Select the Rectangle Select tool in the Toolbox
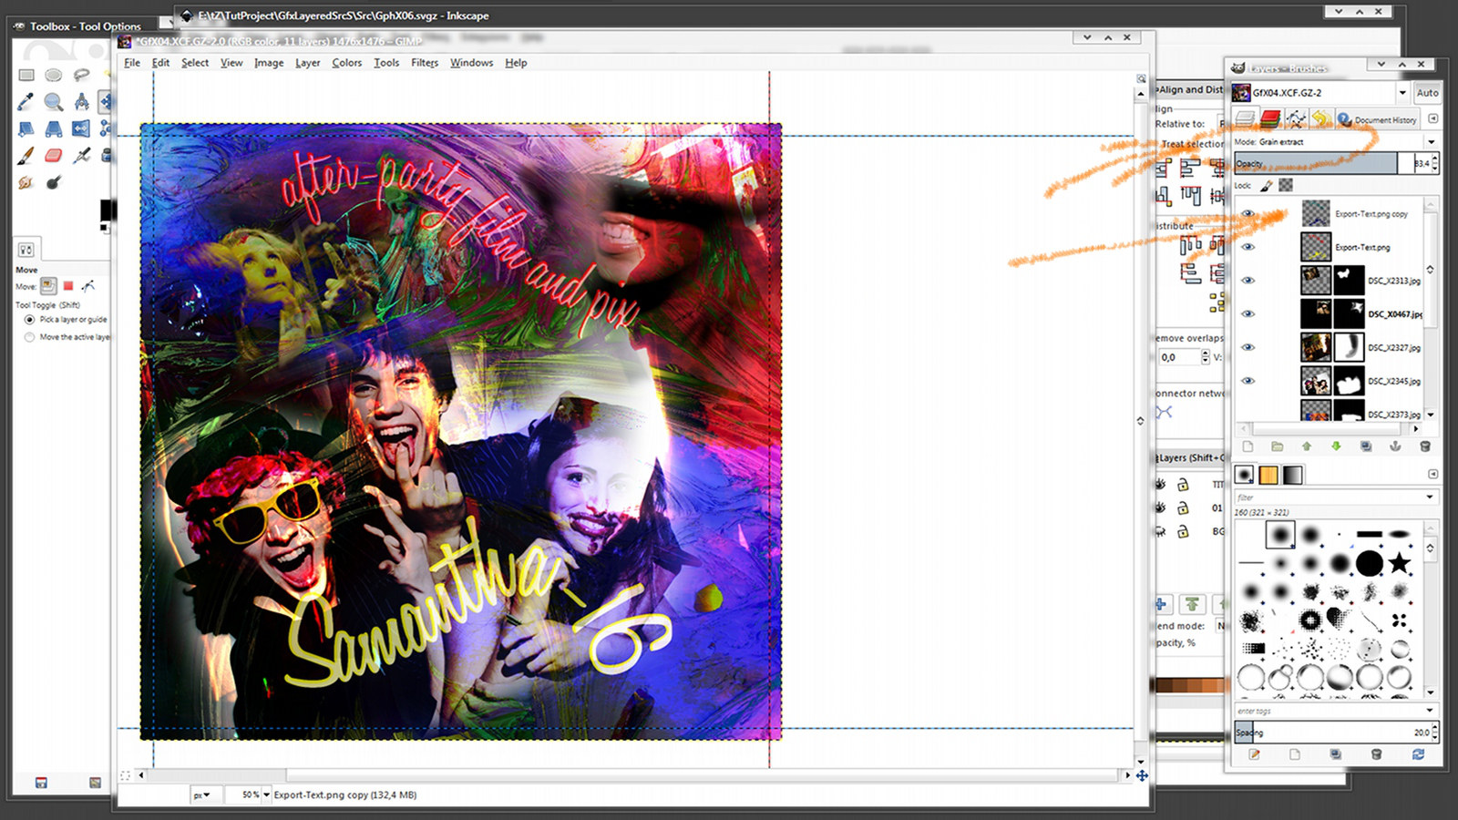The image size is (1458, 820). pos(26,76)
